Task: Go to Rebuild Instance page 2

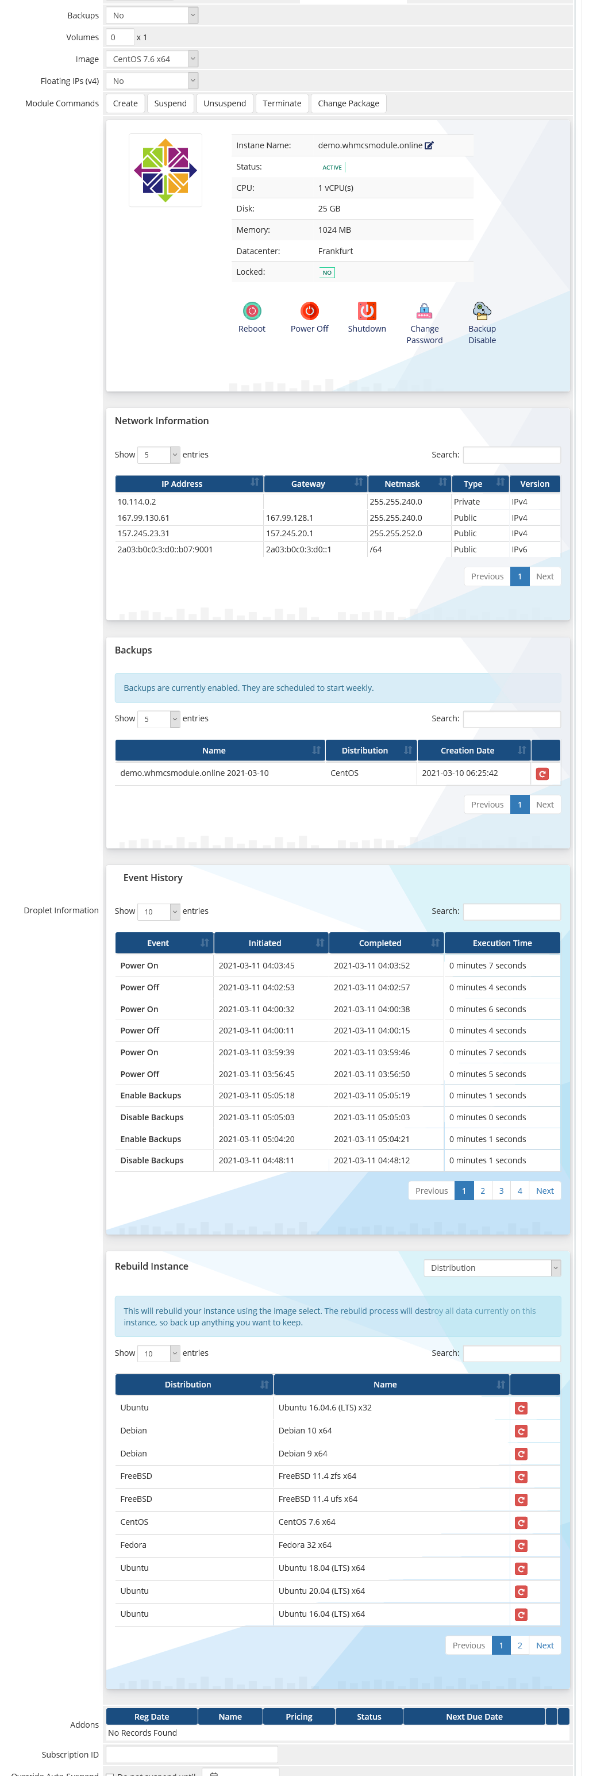Action: click(x=520, y=1645)
